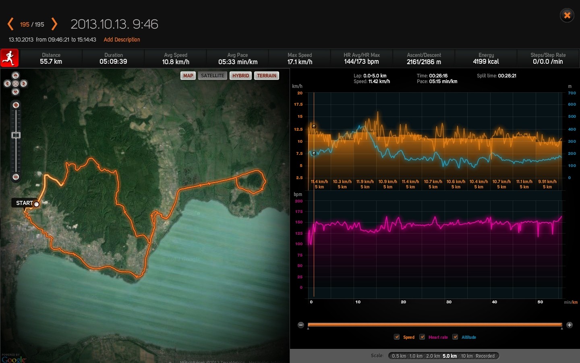Zoom in the chart timeline with plus

coord(570,325)
